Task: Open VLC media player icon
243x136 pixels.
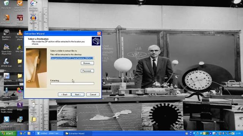Action: tap(20, 35)
